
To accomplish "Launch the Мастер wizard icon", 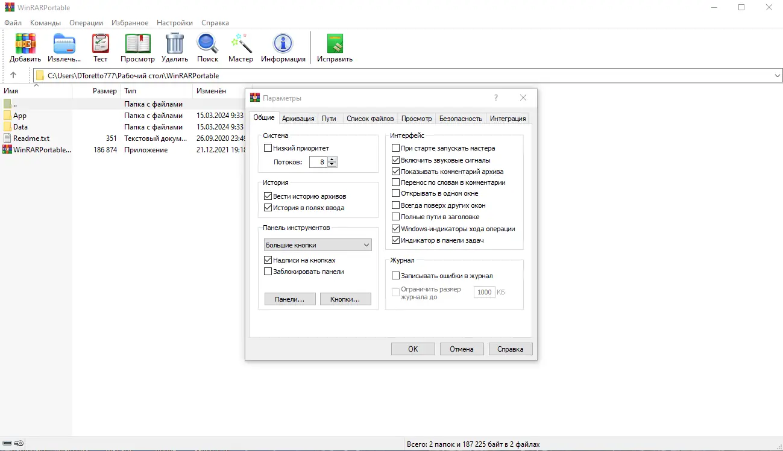I will [241, 43].
